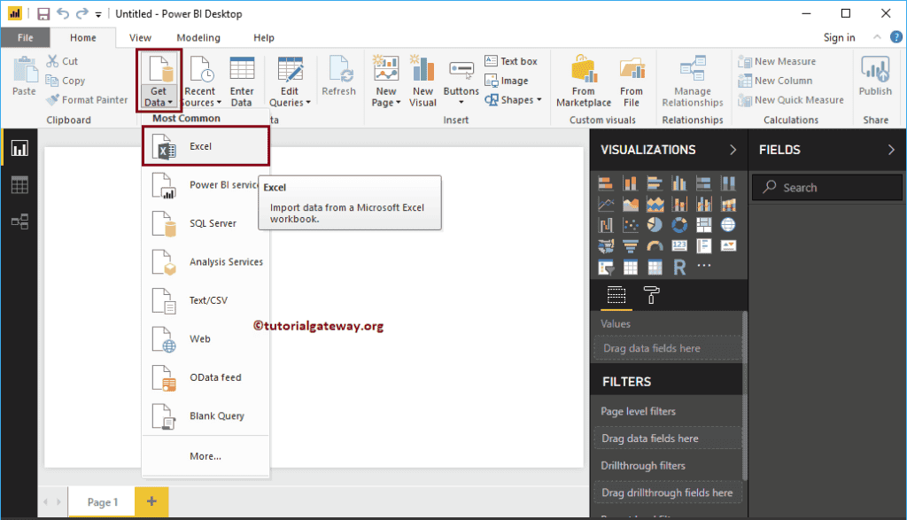Select the Gauge visual icon
Image resolution: width=907 pixels, height=520 pixels.
[x=655, y=246]
